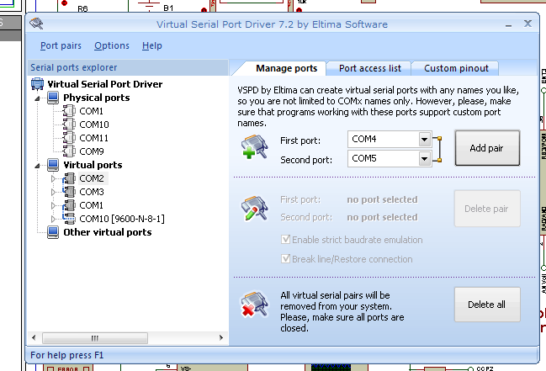Click the Physical ports computer icon

coord(54,98)
